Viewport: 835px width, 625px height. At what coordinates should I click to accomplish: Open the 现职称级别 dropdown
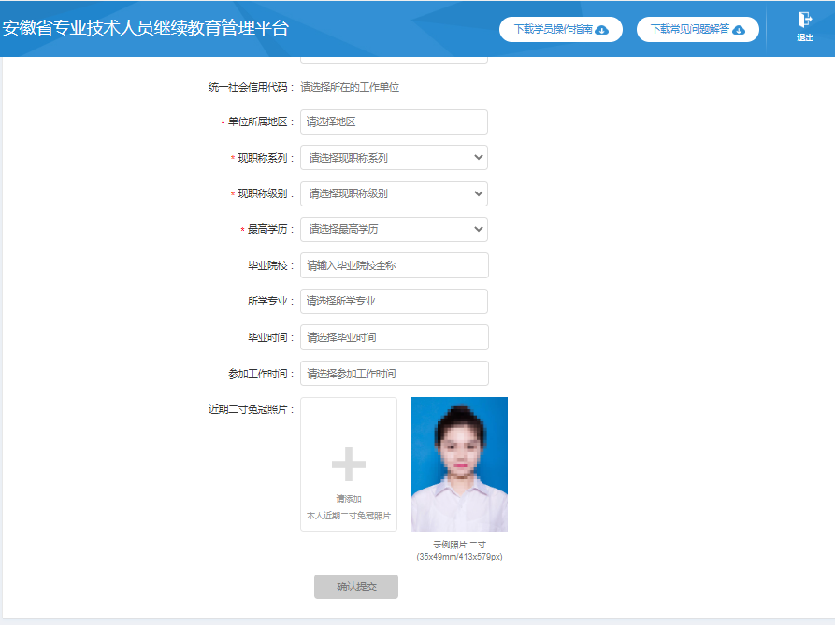(x=394, y=193)
